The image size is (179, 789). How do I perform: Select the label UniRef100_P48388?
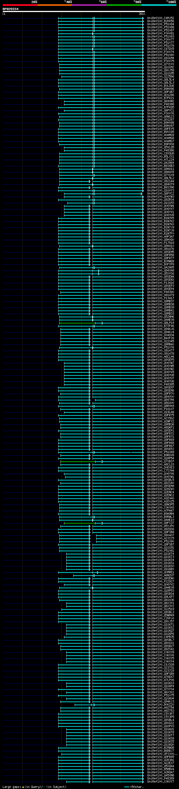pos(161,104)
